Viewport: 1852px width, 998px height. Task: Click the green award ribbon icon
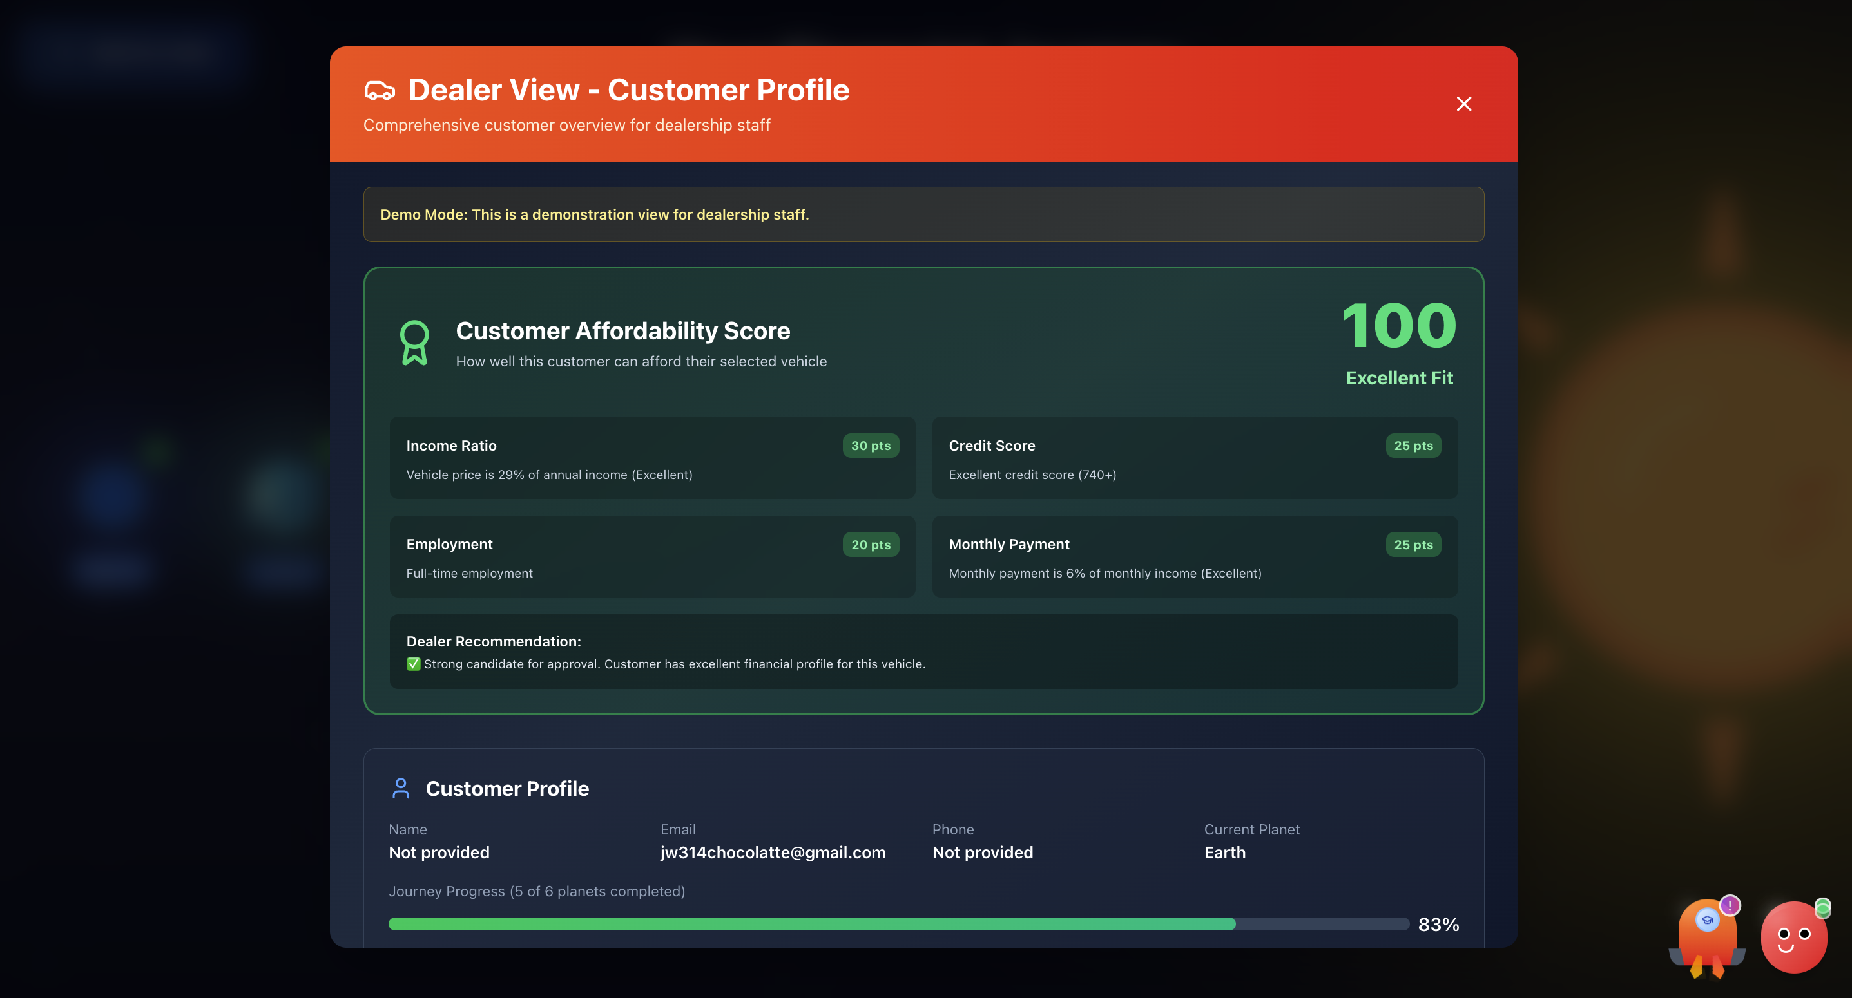[414, 343]
